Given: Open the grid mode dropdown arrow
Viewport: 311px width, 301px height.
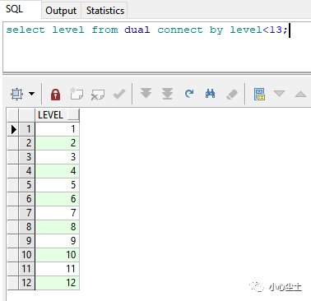Looking at the screenshot, I should tap(32, 94).
